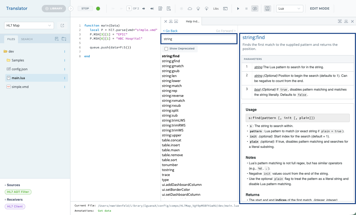This screenshot has width=356, height=215.
Task: Click the help book icon in toolbar
Action: [267, 9]
